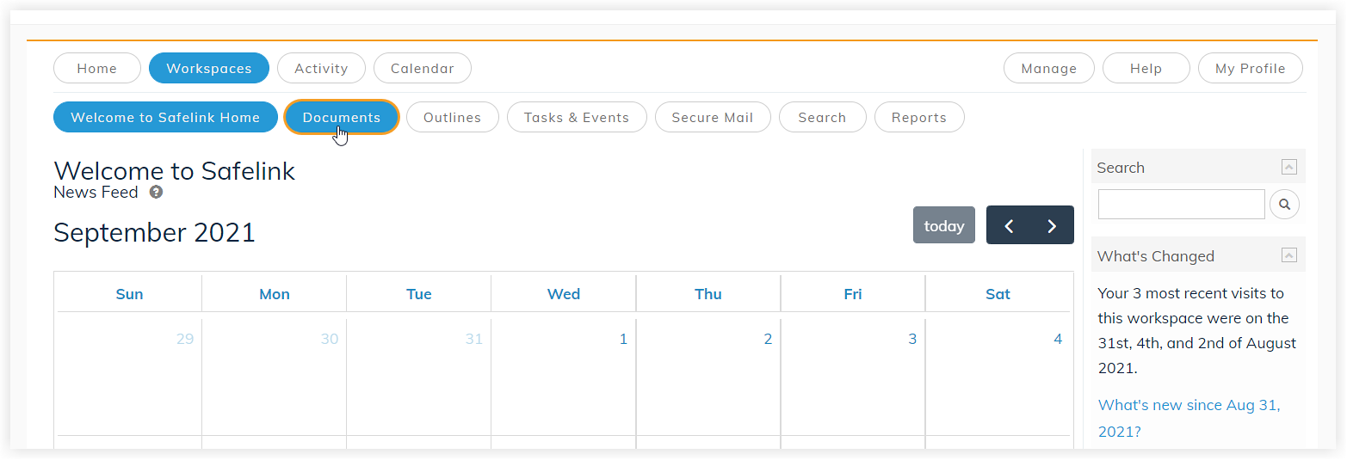Image resolution: width=1347 pixels, height=460 pixels.
Task: Go to next month with right chevron
Action: tap(1052, 225)
